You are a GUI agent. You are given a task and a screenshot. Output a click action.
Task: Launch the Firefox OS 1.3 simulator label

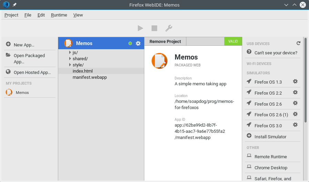[268, 82]
